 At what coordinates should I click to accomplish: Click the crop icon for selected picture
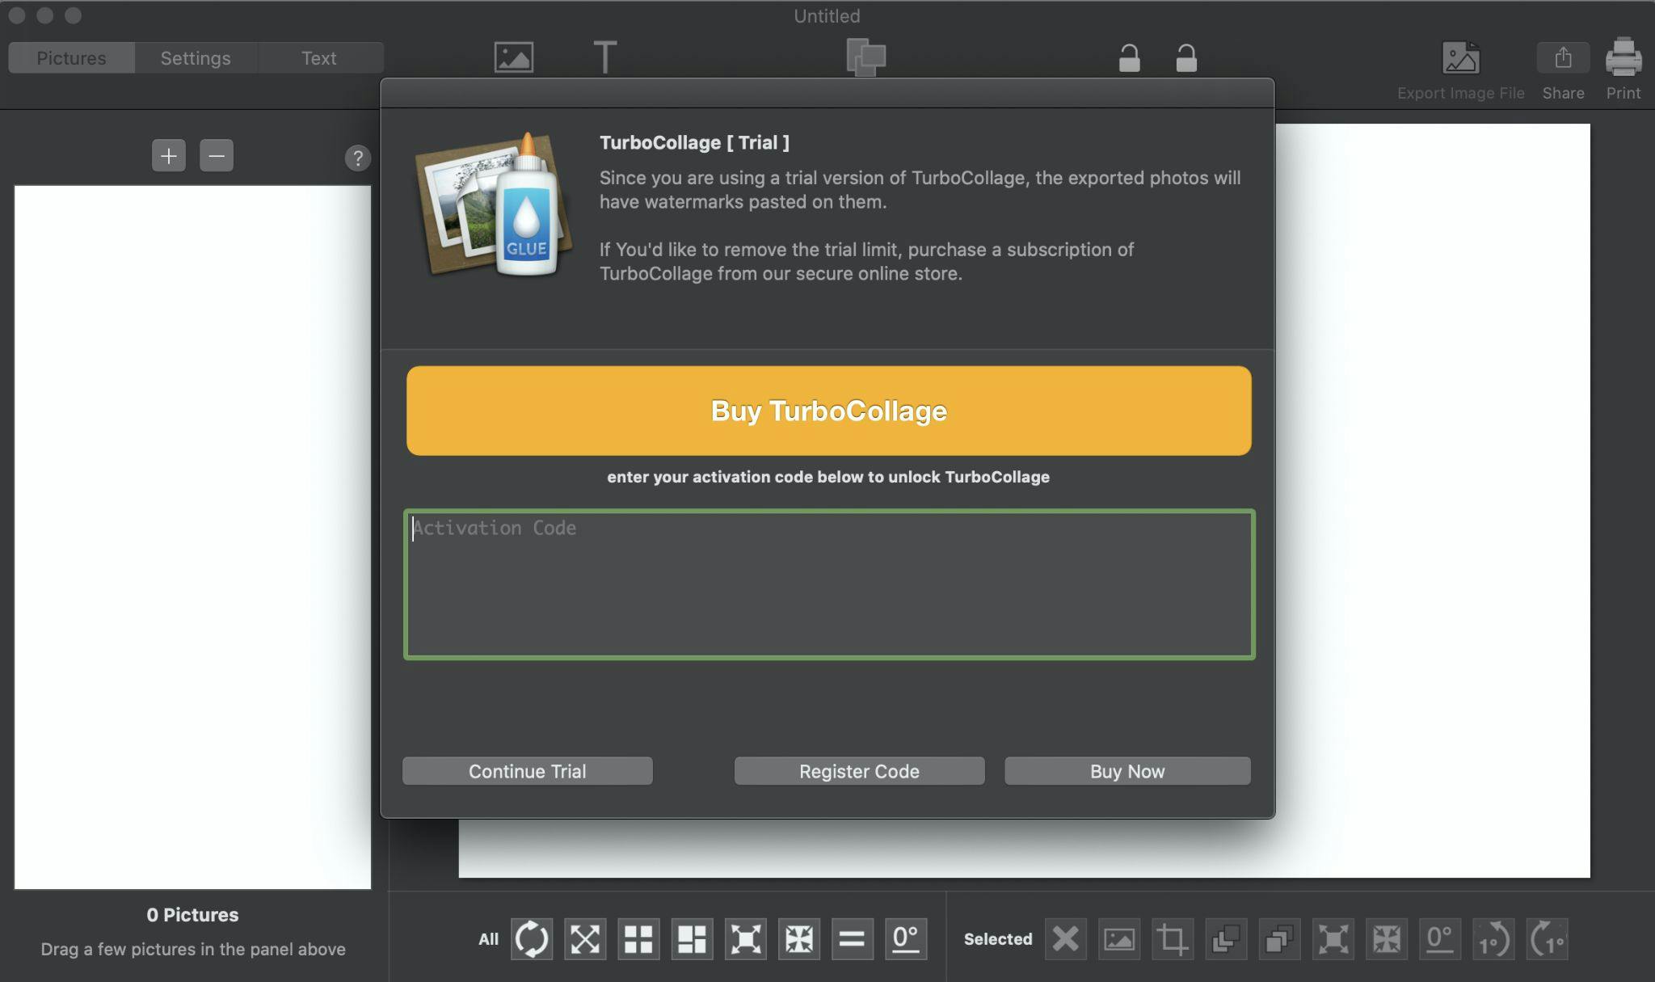[1172, 938]
